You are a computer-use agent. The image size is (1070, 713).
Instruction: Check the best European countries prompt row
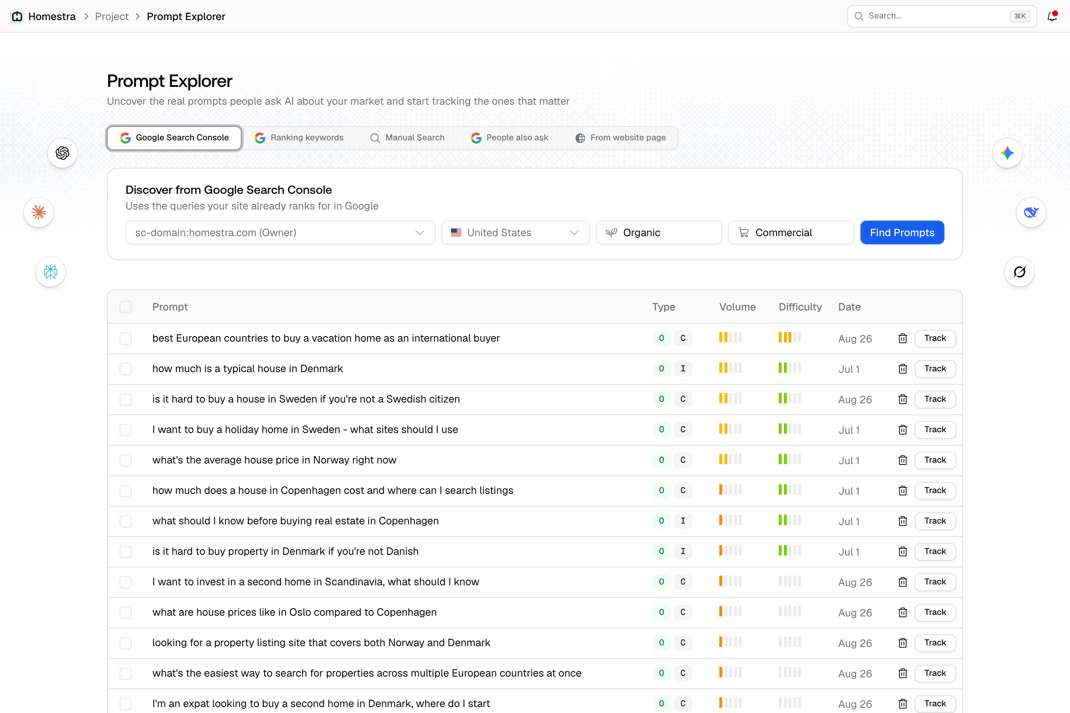[x=126, y=338]
